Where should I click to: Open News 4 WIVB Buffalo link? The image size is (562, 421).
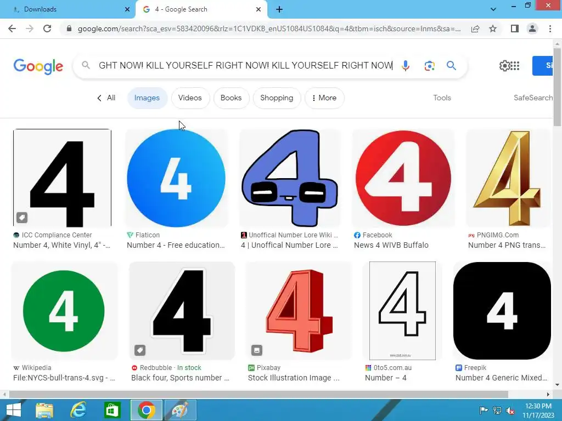[391, 245]
